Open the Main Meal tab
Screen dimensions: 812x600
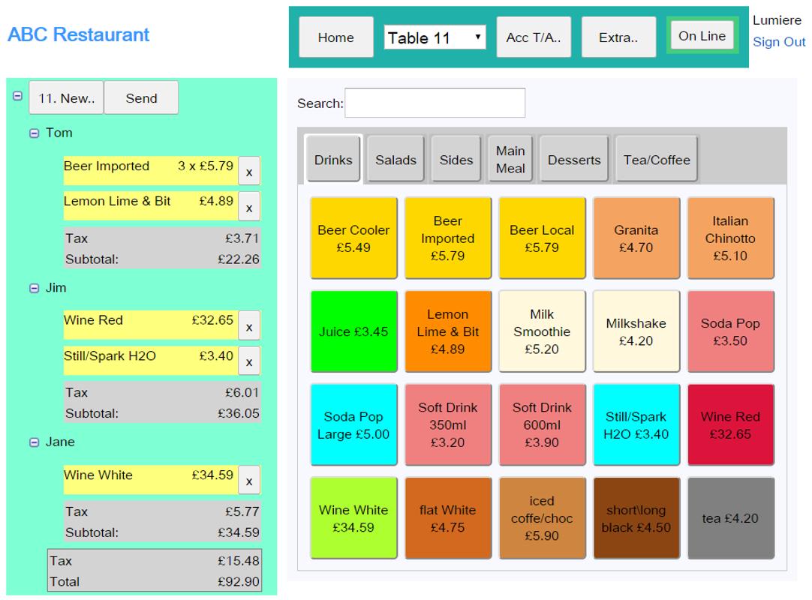[x=510, y=160]
